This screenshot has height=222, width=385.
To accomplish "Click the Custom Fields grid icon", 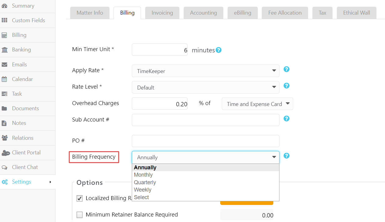I will click(x=5, y=20).
